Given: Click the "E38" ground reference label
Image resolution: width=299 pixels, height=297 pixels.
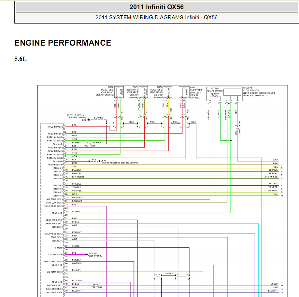Looking at the screenshot, I should [104, 161].
